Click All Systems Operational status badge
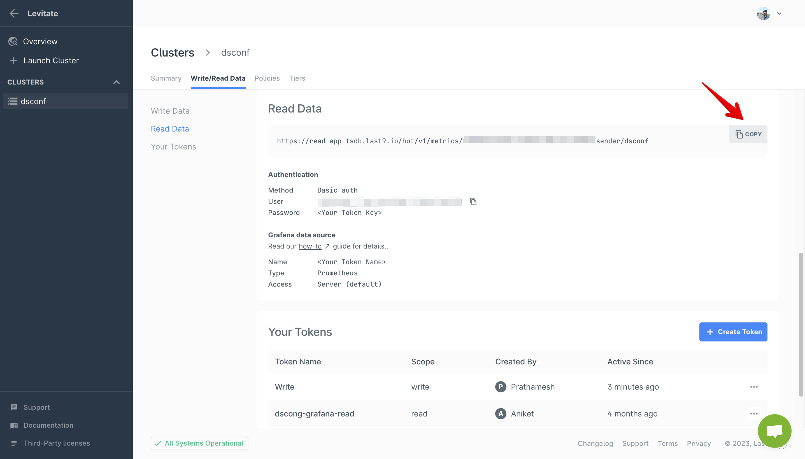Viewport: 805px width, 459px height. point(199,443)
